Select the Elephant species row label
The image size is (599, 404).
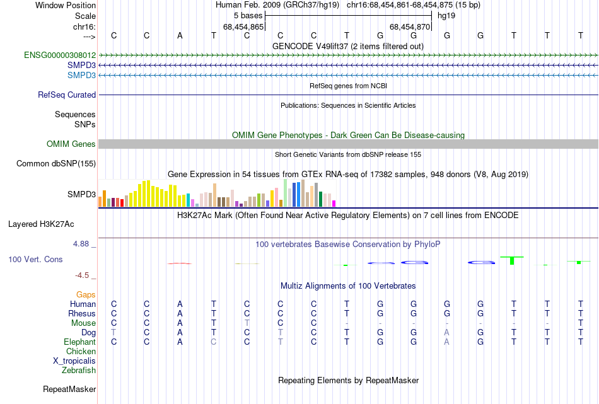[79, 342]
